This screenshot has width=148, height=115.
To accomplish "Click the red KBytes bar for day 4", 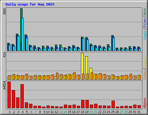I will tap(22, 96).
